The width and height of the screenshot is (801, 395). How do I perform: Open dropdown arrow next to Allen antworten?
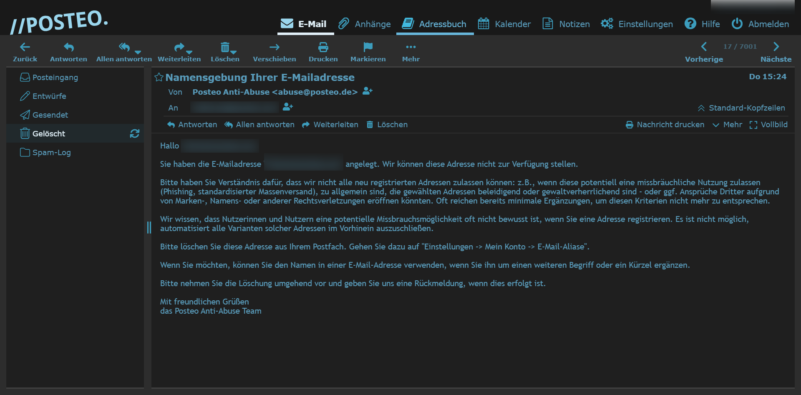(x=138, y=52)
